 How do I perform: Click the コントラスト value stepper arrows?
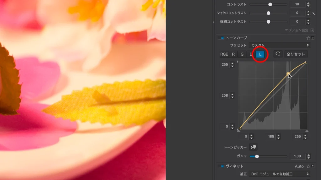[308, 4]
